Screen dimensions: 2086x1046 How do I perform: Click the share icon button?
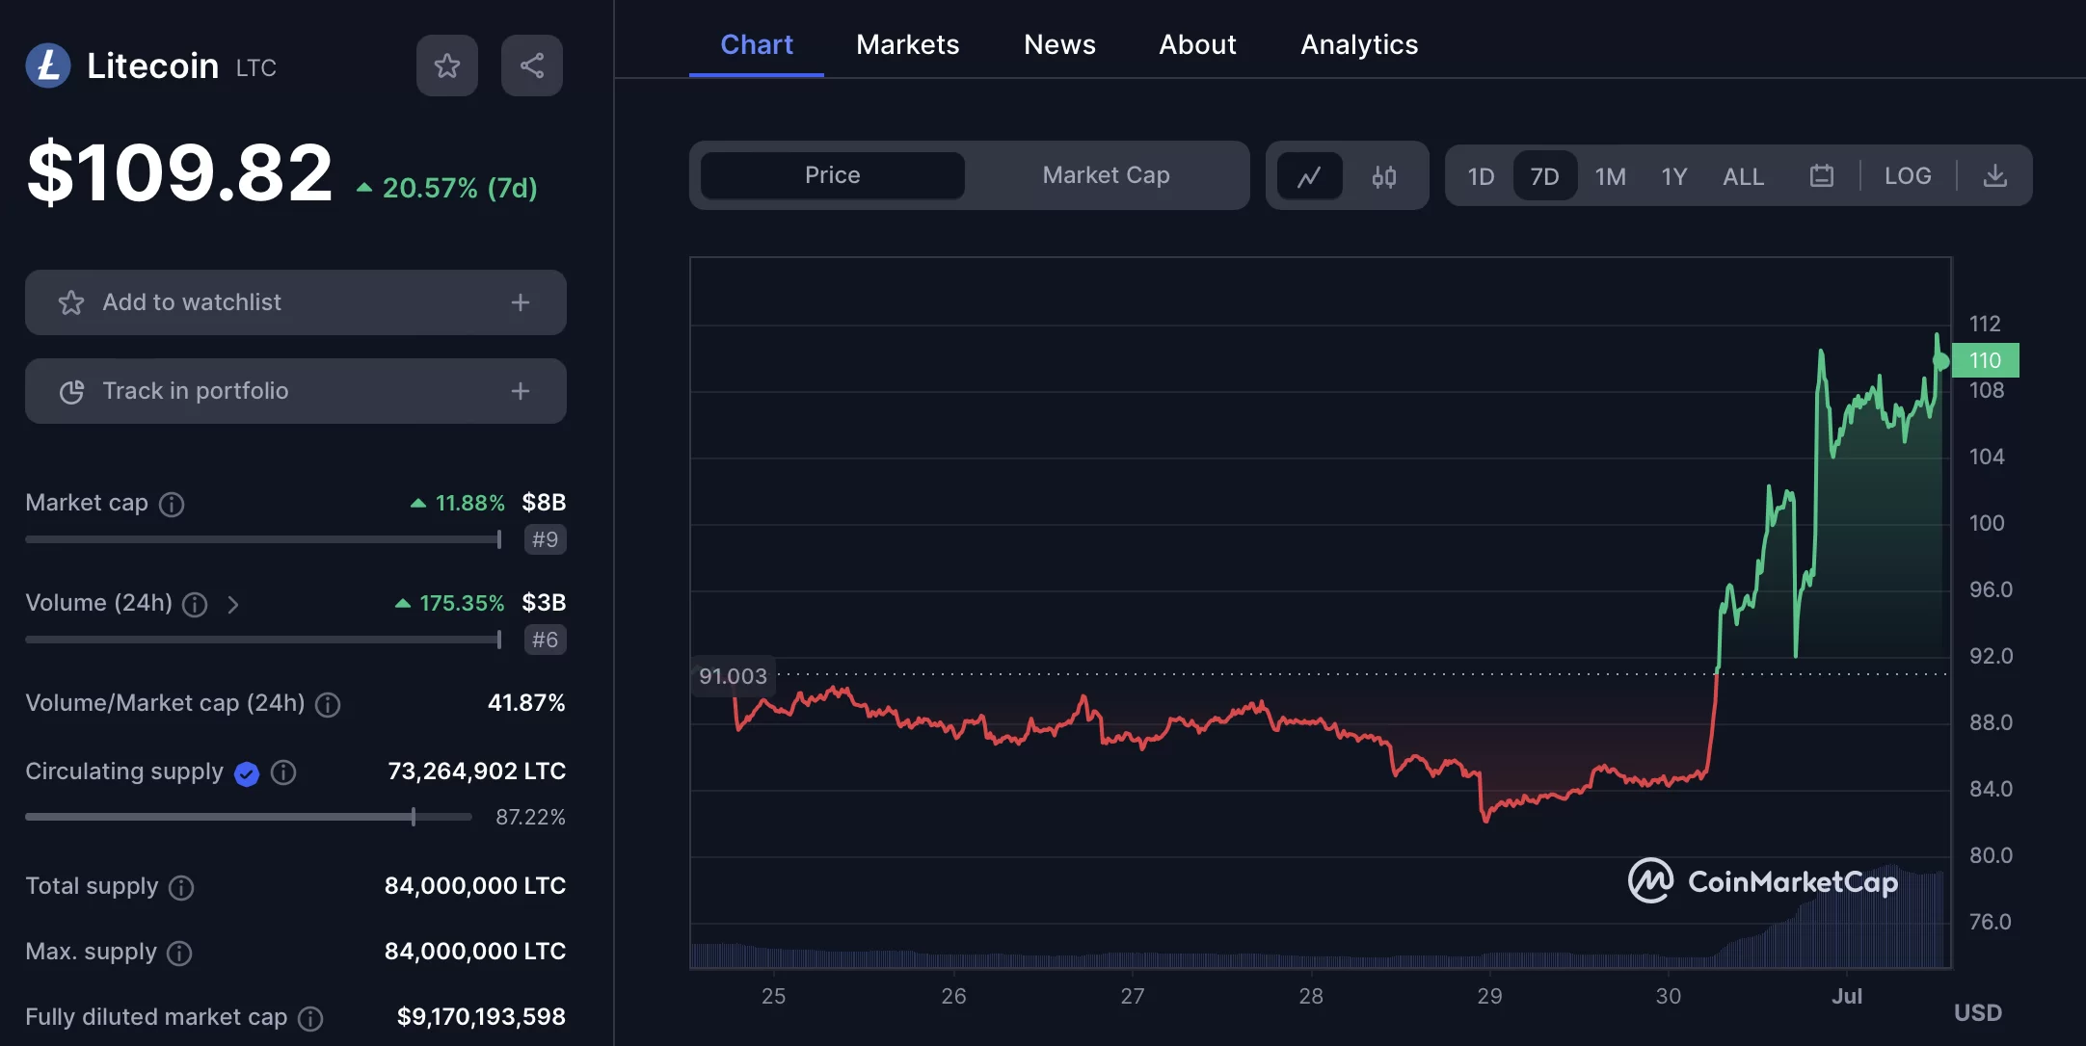(x=531, y=65)
